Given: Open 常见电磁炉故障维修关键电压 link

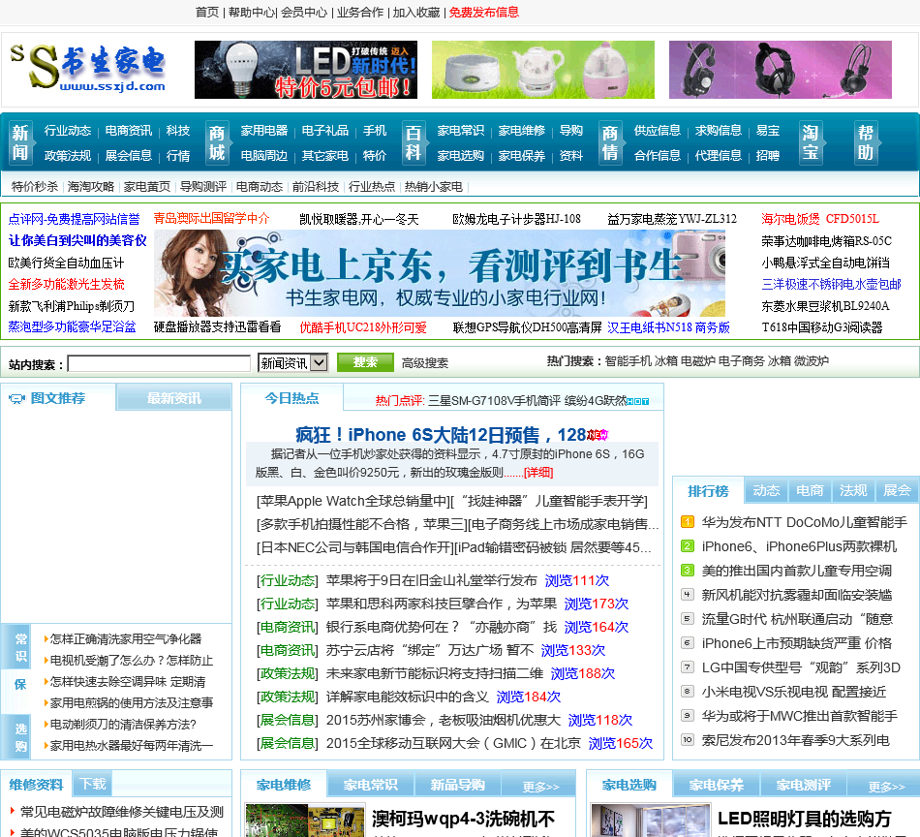Looking at the screenshot, I should pos(122,812).
